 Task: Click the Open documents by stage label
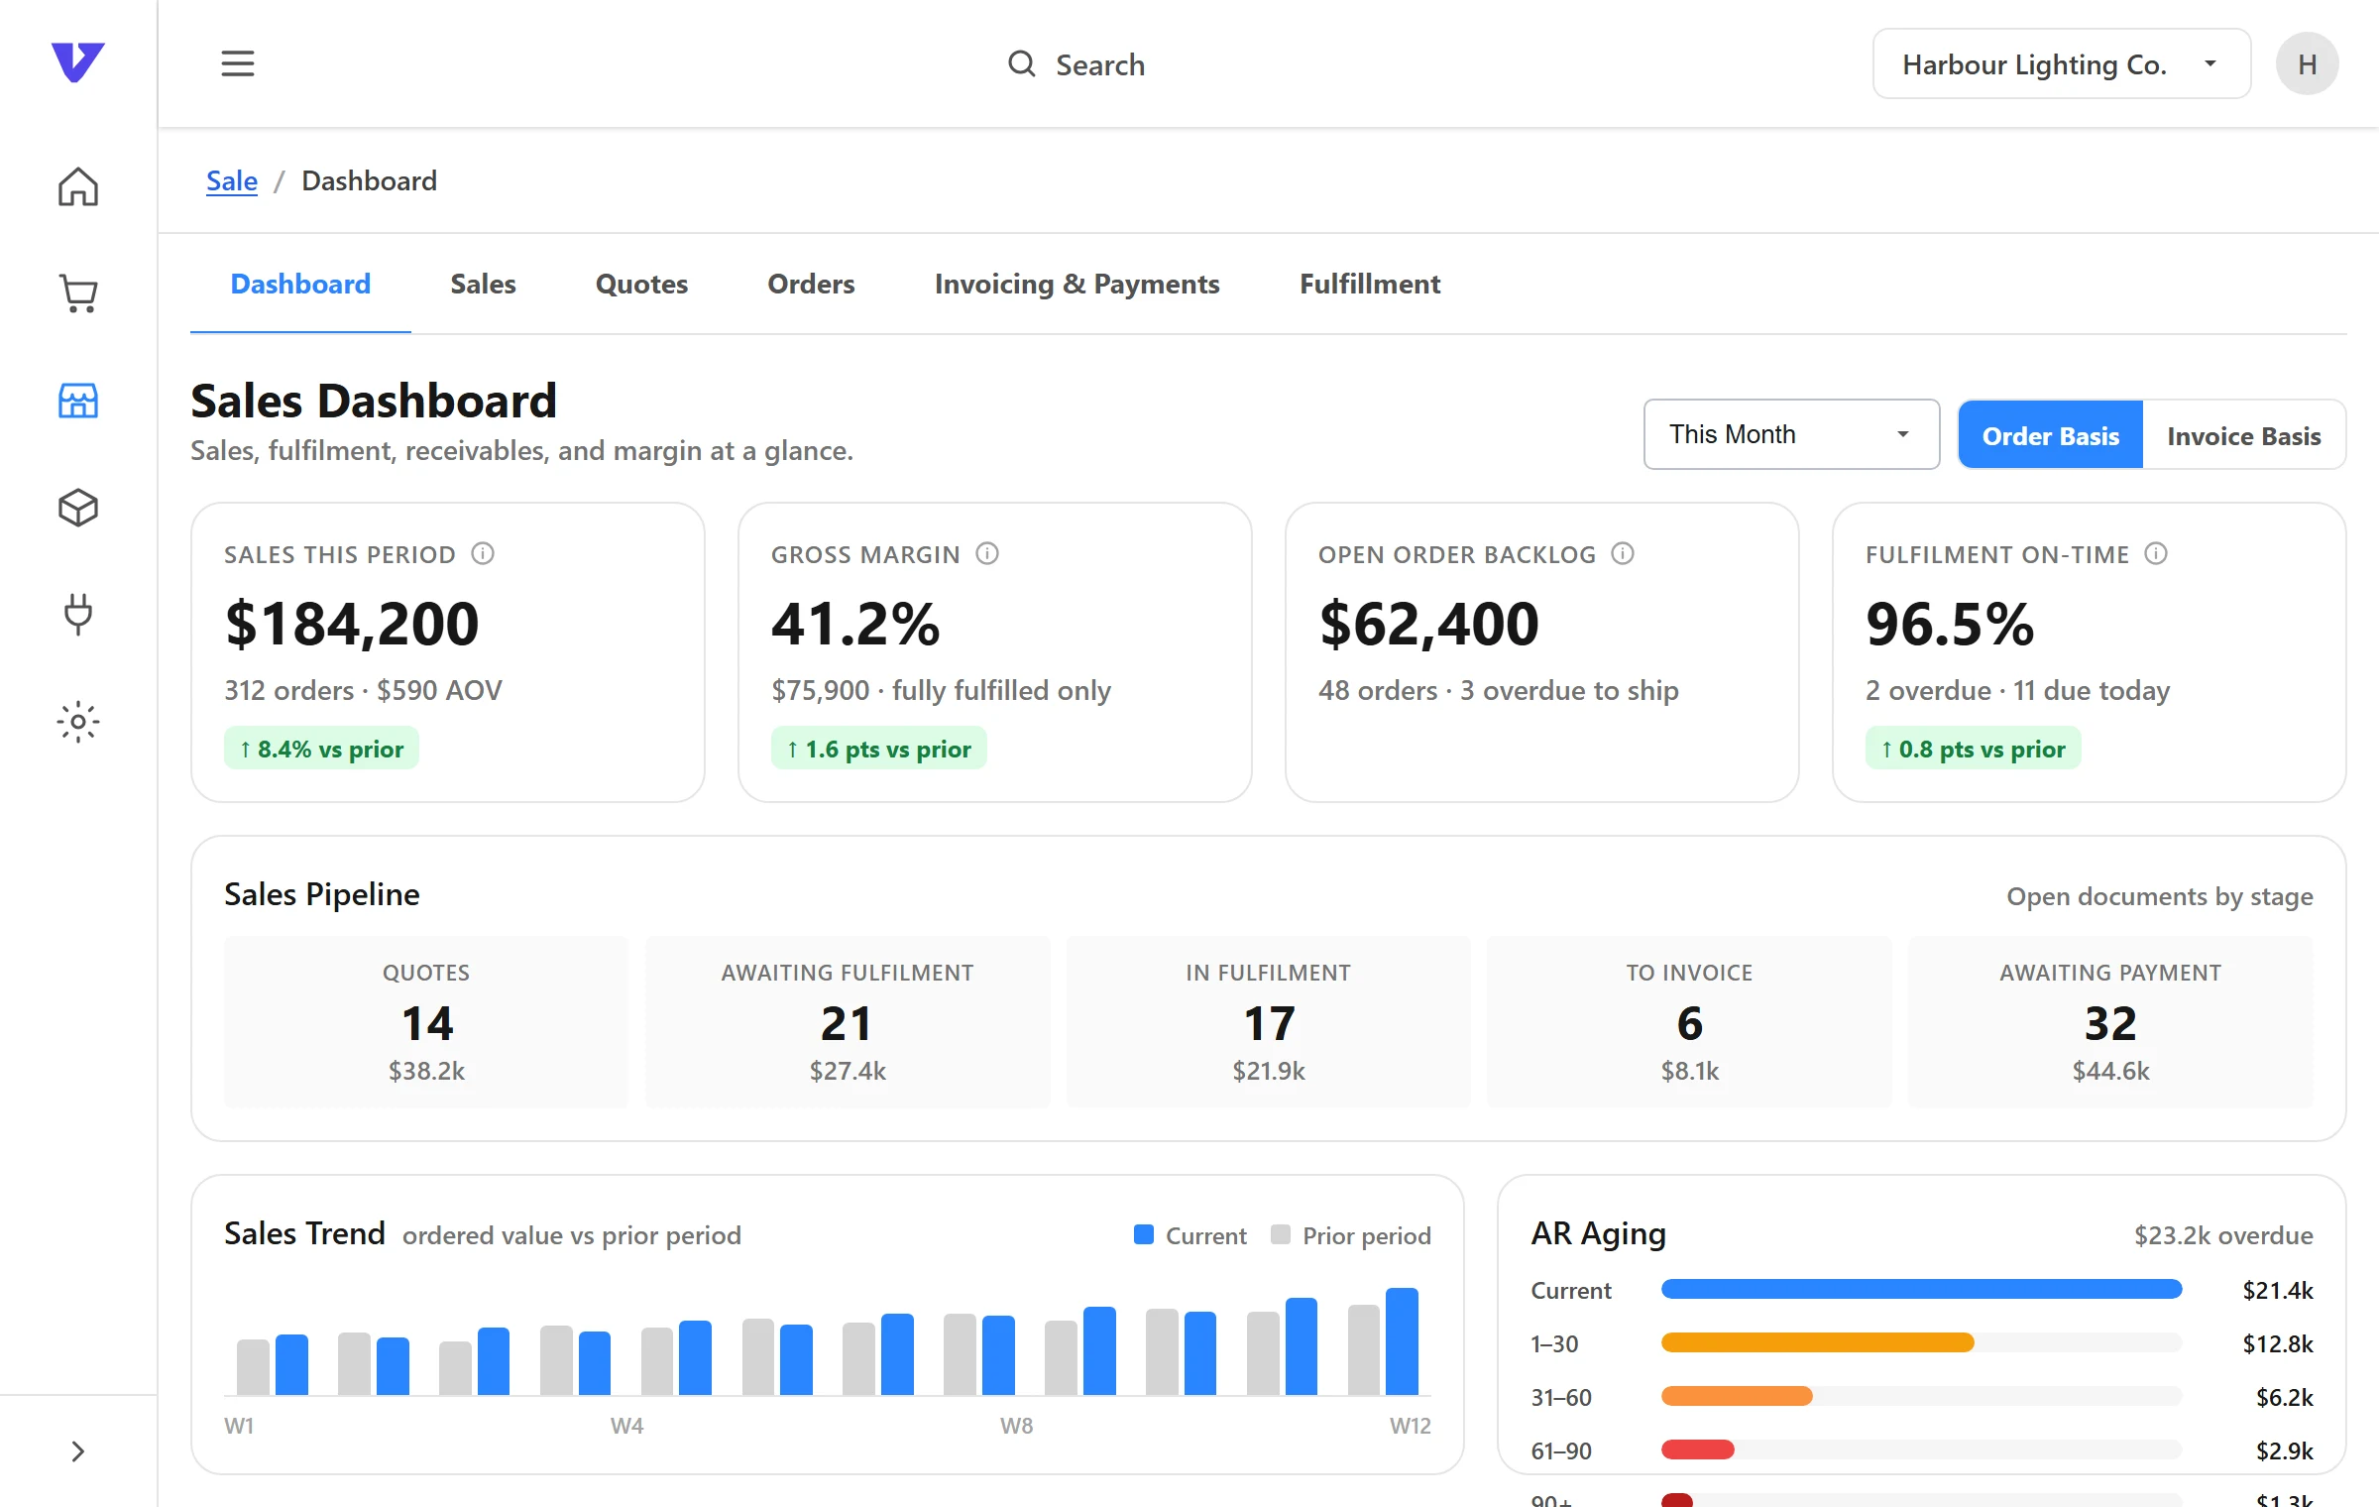coord(2160,896)
